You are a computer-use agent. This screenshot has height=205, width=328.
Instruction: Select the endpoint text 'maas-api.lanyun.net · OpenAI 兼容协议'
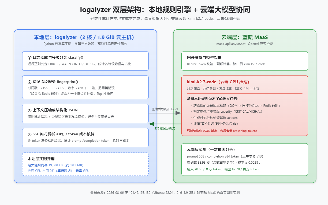pyautogui.click(x=245, y=44)
